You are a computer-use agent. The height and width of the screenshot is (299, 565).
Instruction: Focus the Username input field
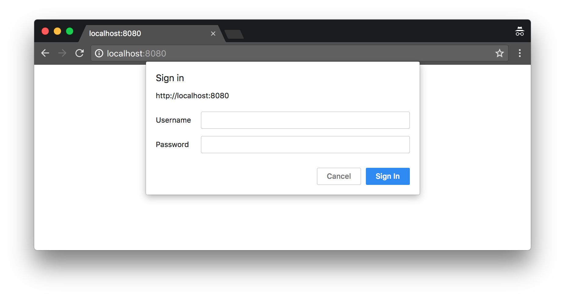(x=305, y=120)
